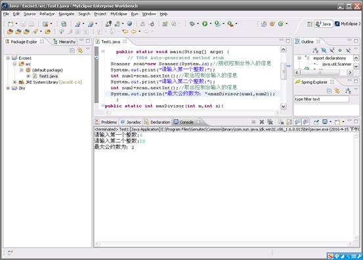Open the Debug button dropdown arrow
Screen dimensions: 363x260
(x=198, y=24)
